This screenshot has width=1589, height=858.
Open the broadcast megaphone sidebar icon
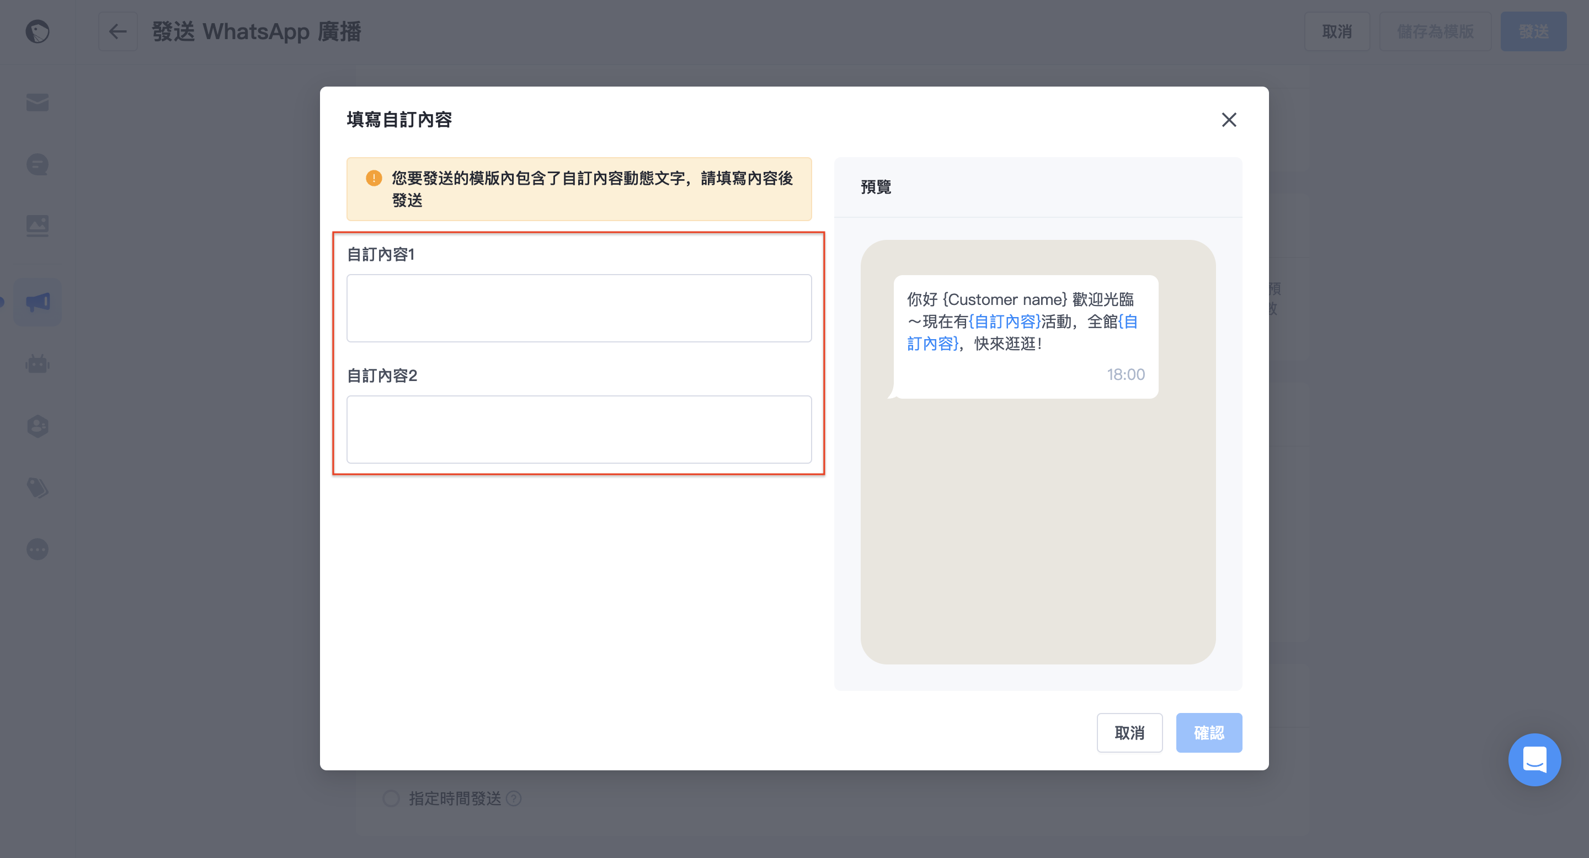coord(38,302)
